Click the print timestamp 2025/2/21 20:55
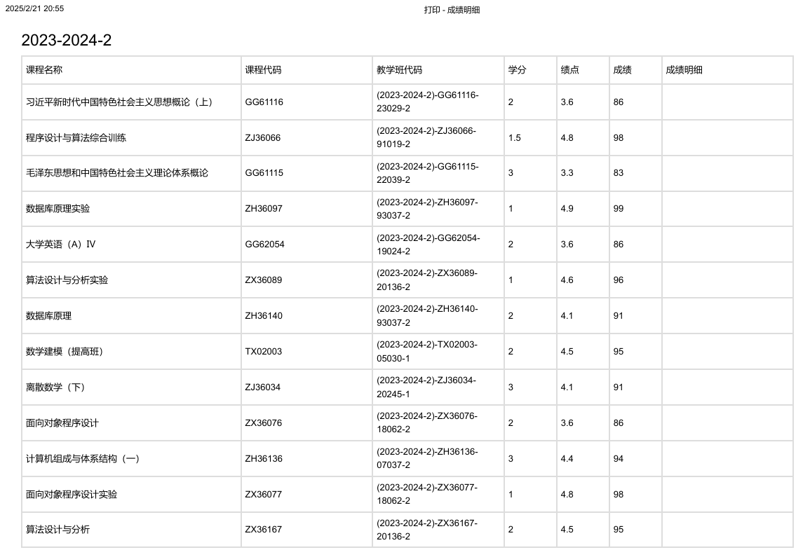This screenshot has width=810, height=557. (x=34, y=9)
